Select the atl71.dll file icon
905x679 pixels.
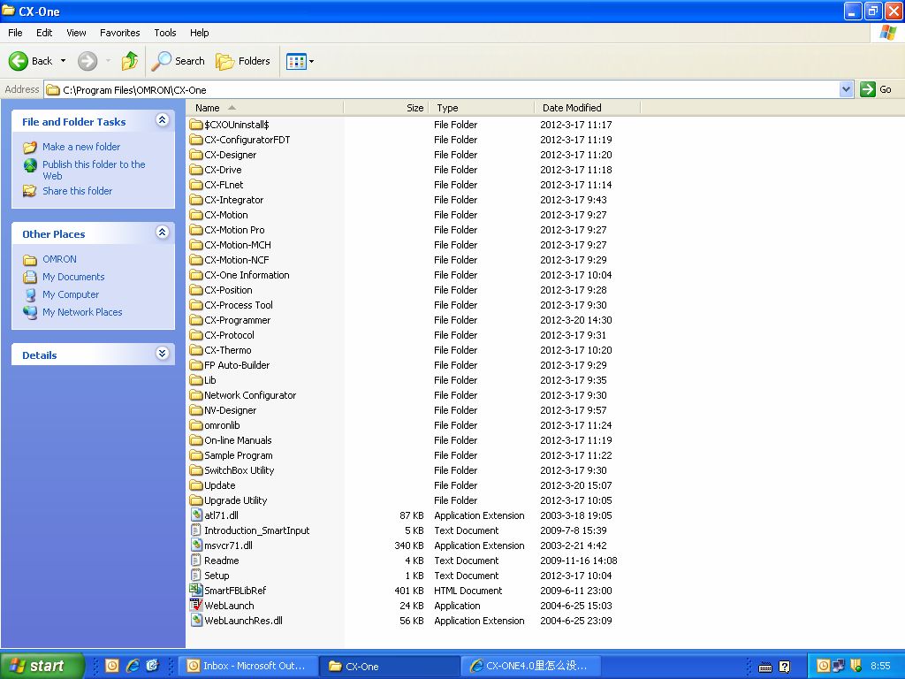point(196,515)
